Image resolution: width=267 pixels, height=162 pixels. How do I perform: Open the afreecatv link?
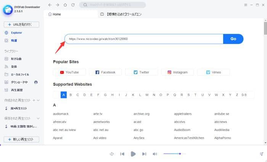[60, 122]
